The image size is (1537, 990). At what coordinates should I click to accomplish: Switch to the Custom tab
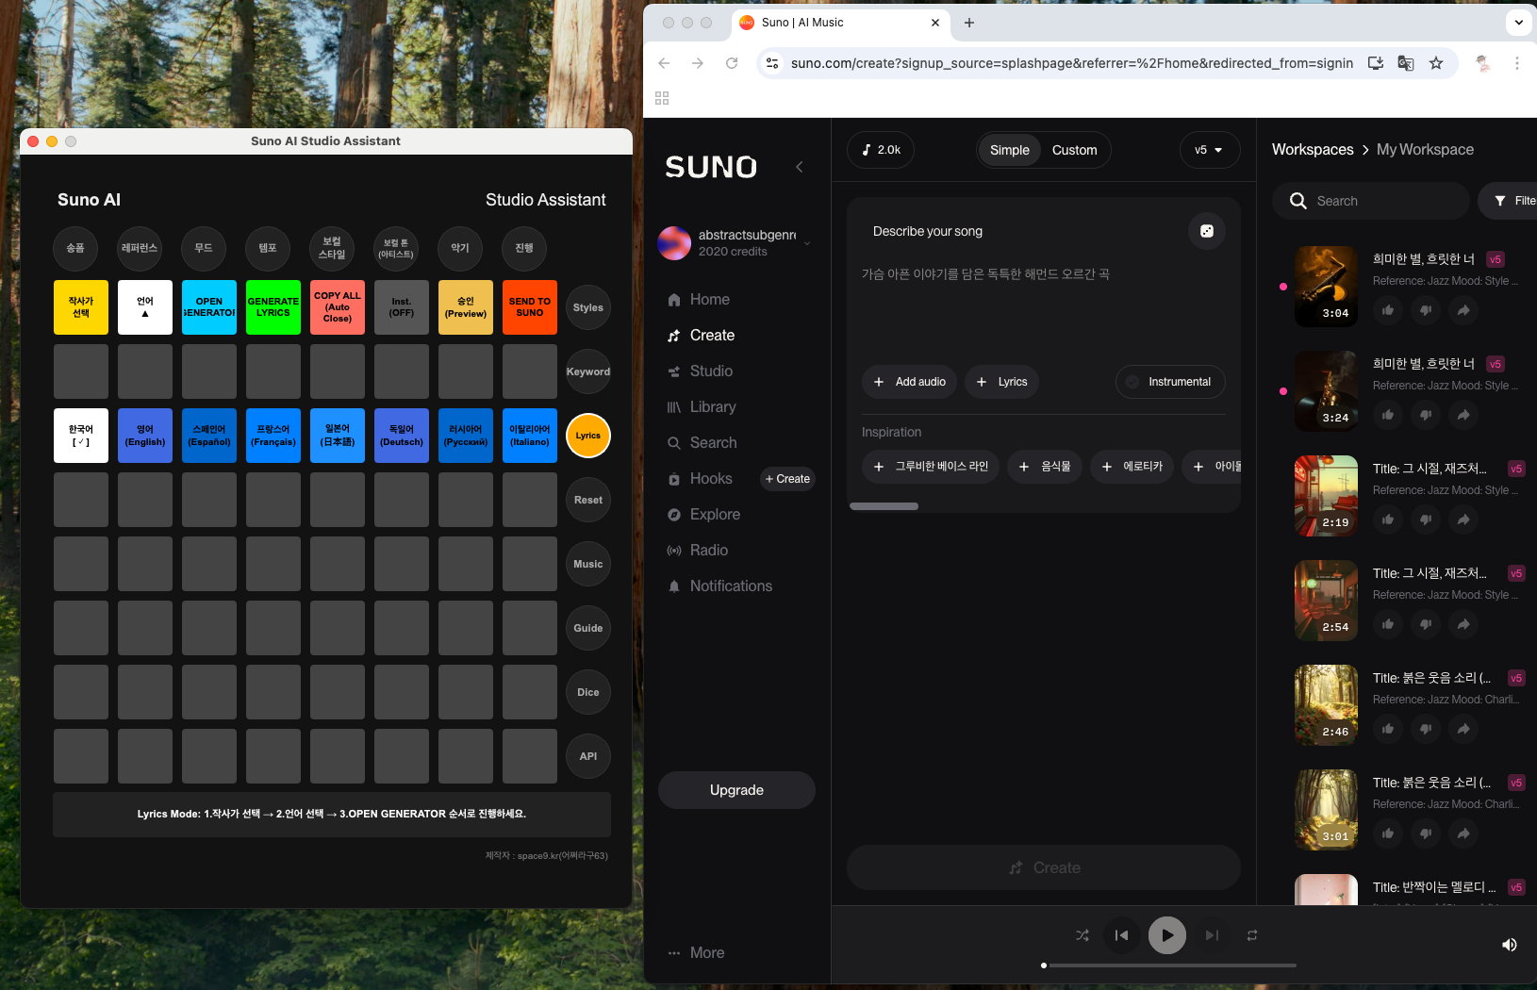coord(1074,150)
